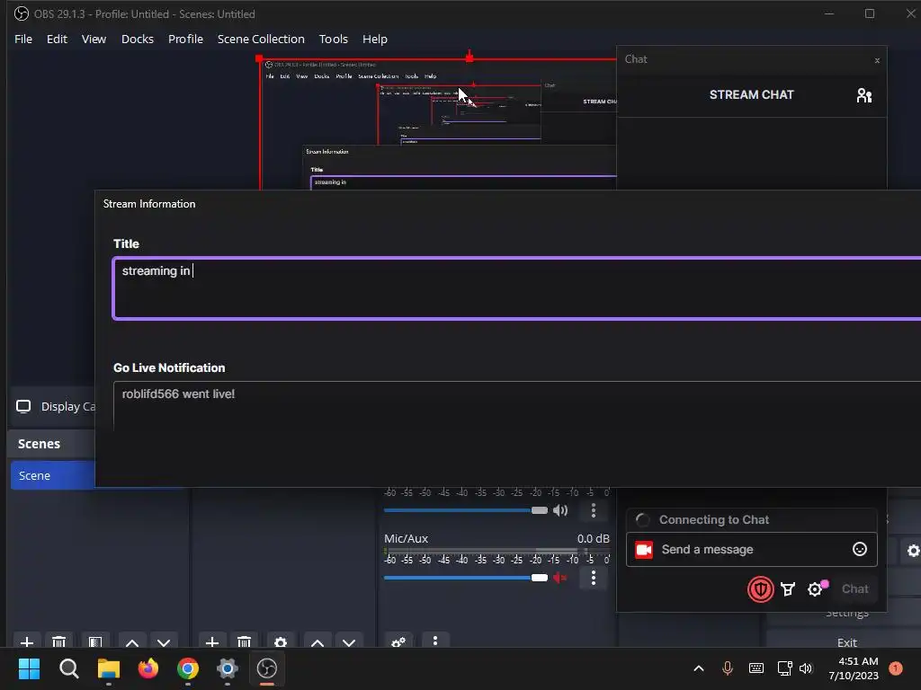Close the Chat dock
Image resolution: width=921 pixels, height=690 pixels.
pyautogui.click(x=877, y=60)
